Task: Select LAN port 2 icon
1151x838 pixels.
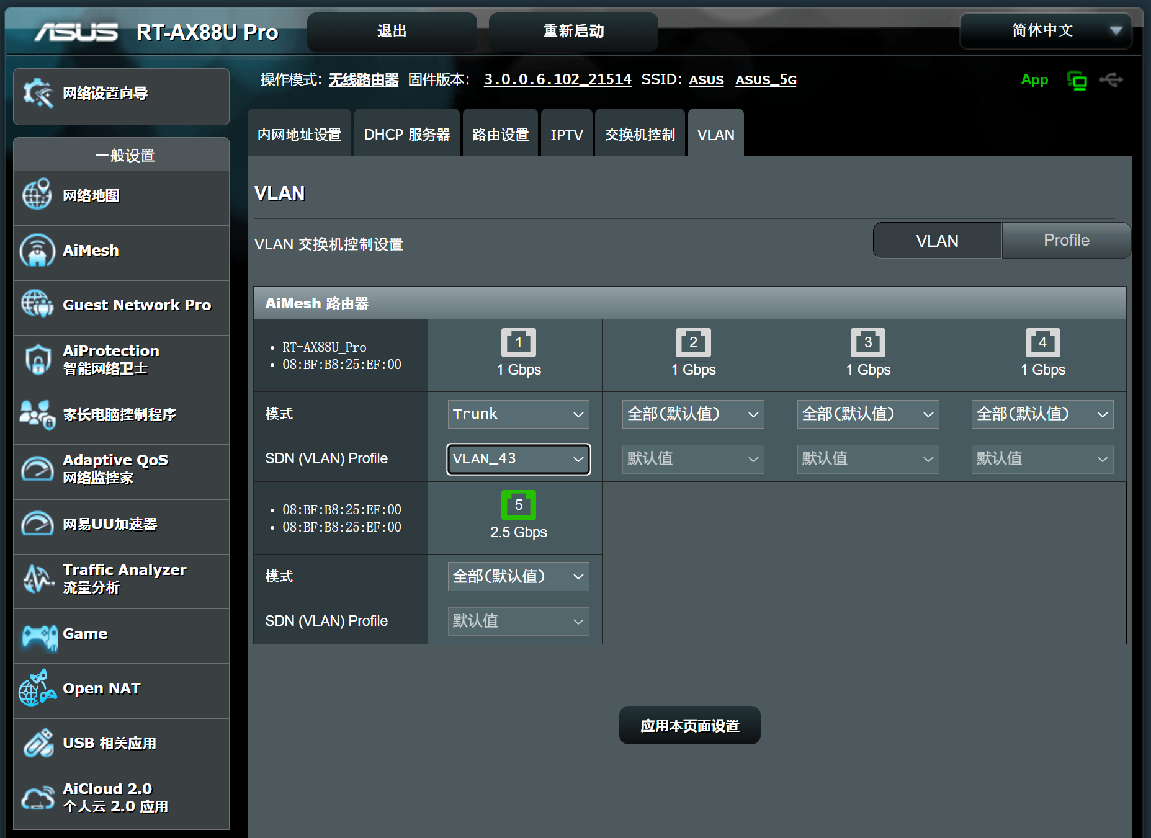Action: click(693, 342)
